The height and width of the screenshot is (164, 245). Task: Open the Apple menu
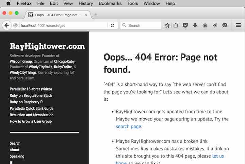click(9, 3)
